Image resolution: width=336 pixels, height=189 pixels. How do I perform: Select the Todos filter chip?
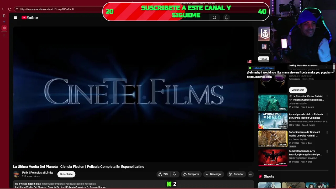(264, 59)
